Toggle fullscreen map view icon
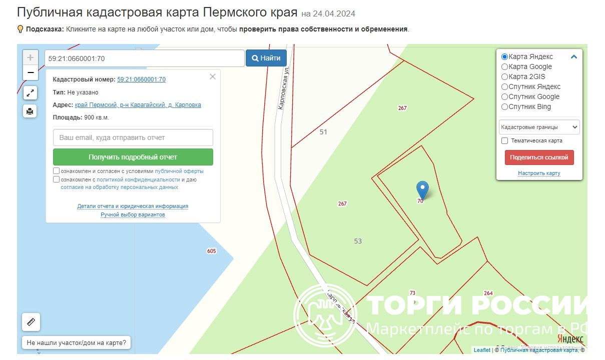Viewport: 605px width, 360px height. pos(30,92)
